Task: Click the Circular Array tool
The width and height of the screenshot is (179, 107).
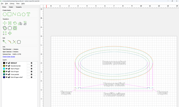Action: point(10,33)
